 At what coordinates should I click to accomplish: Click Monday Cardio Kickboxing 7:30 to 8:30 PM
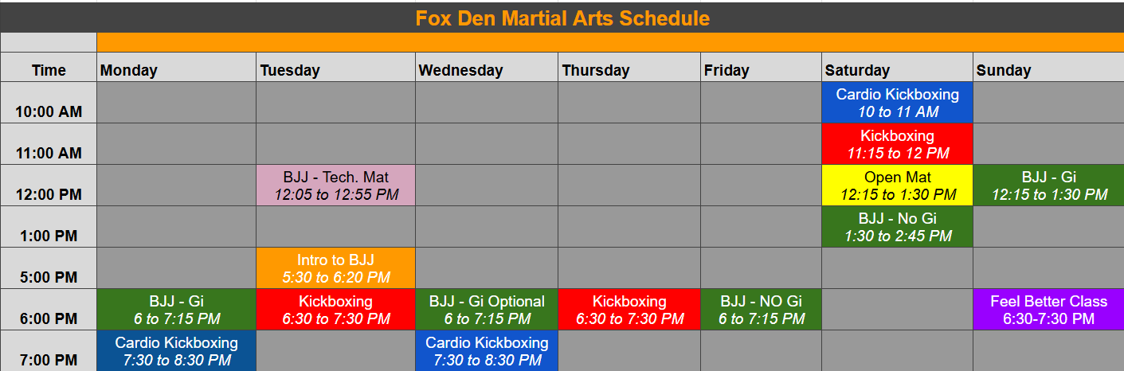tap(176, 351)
